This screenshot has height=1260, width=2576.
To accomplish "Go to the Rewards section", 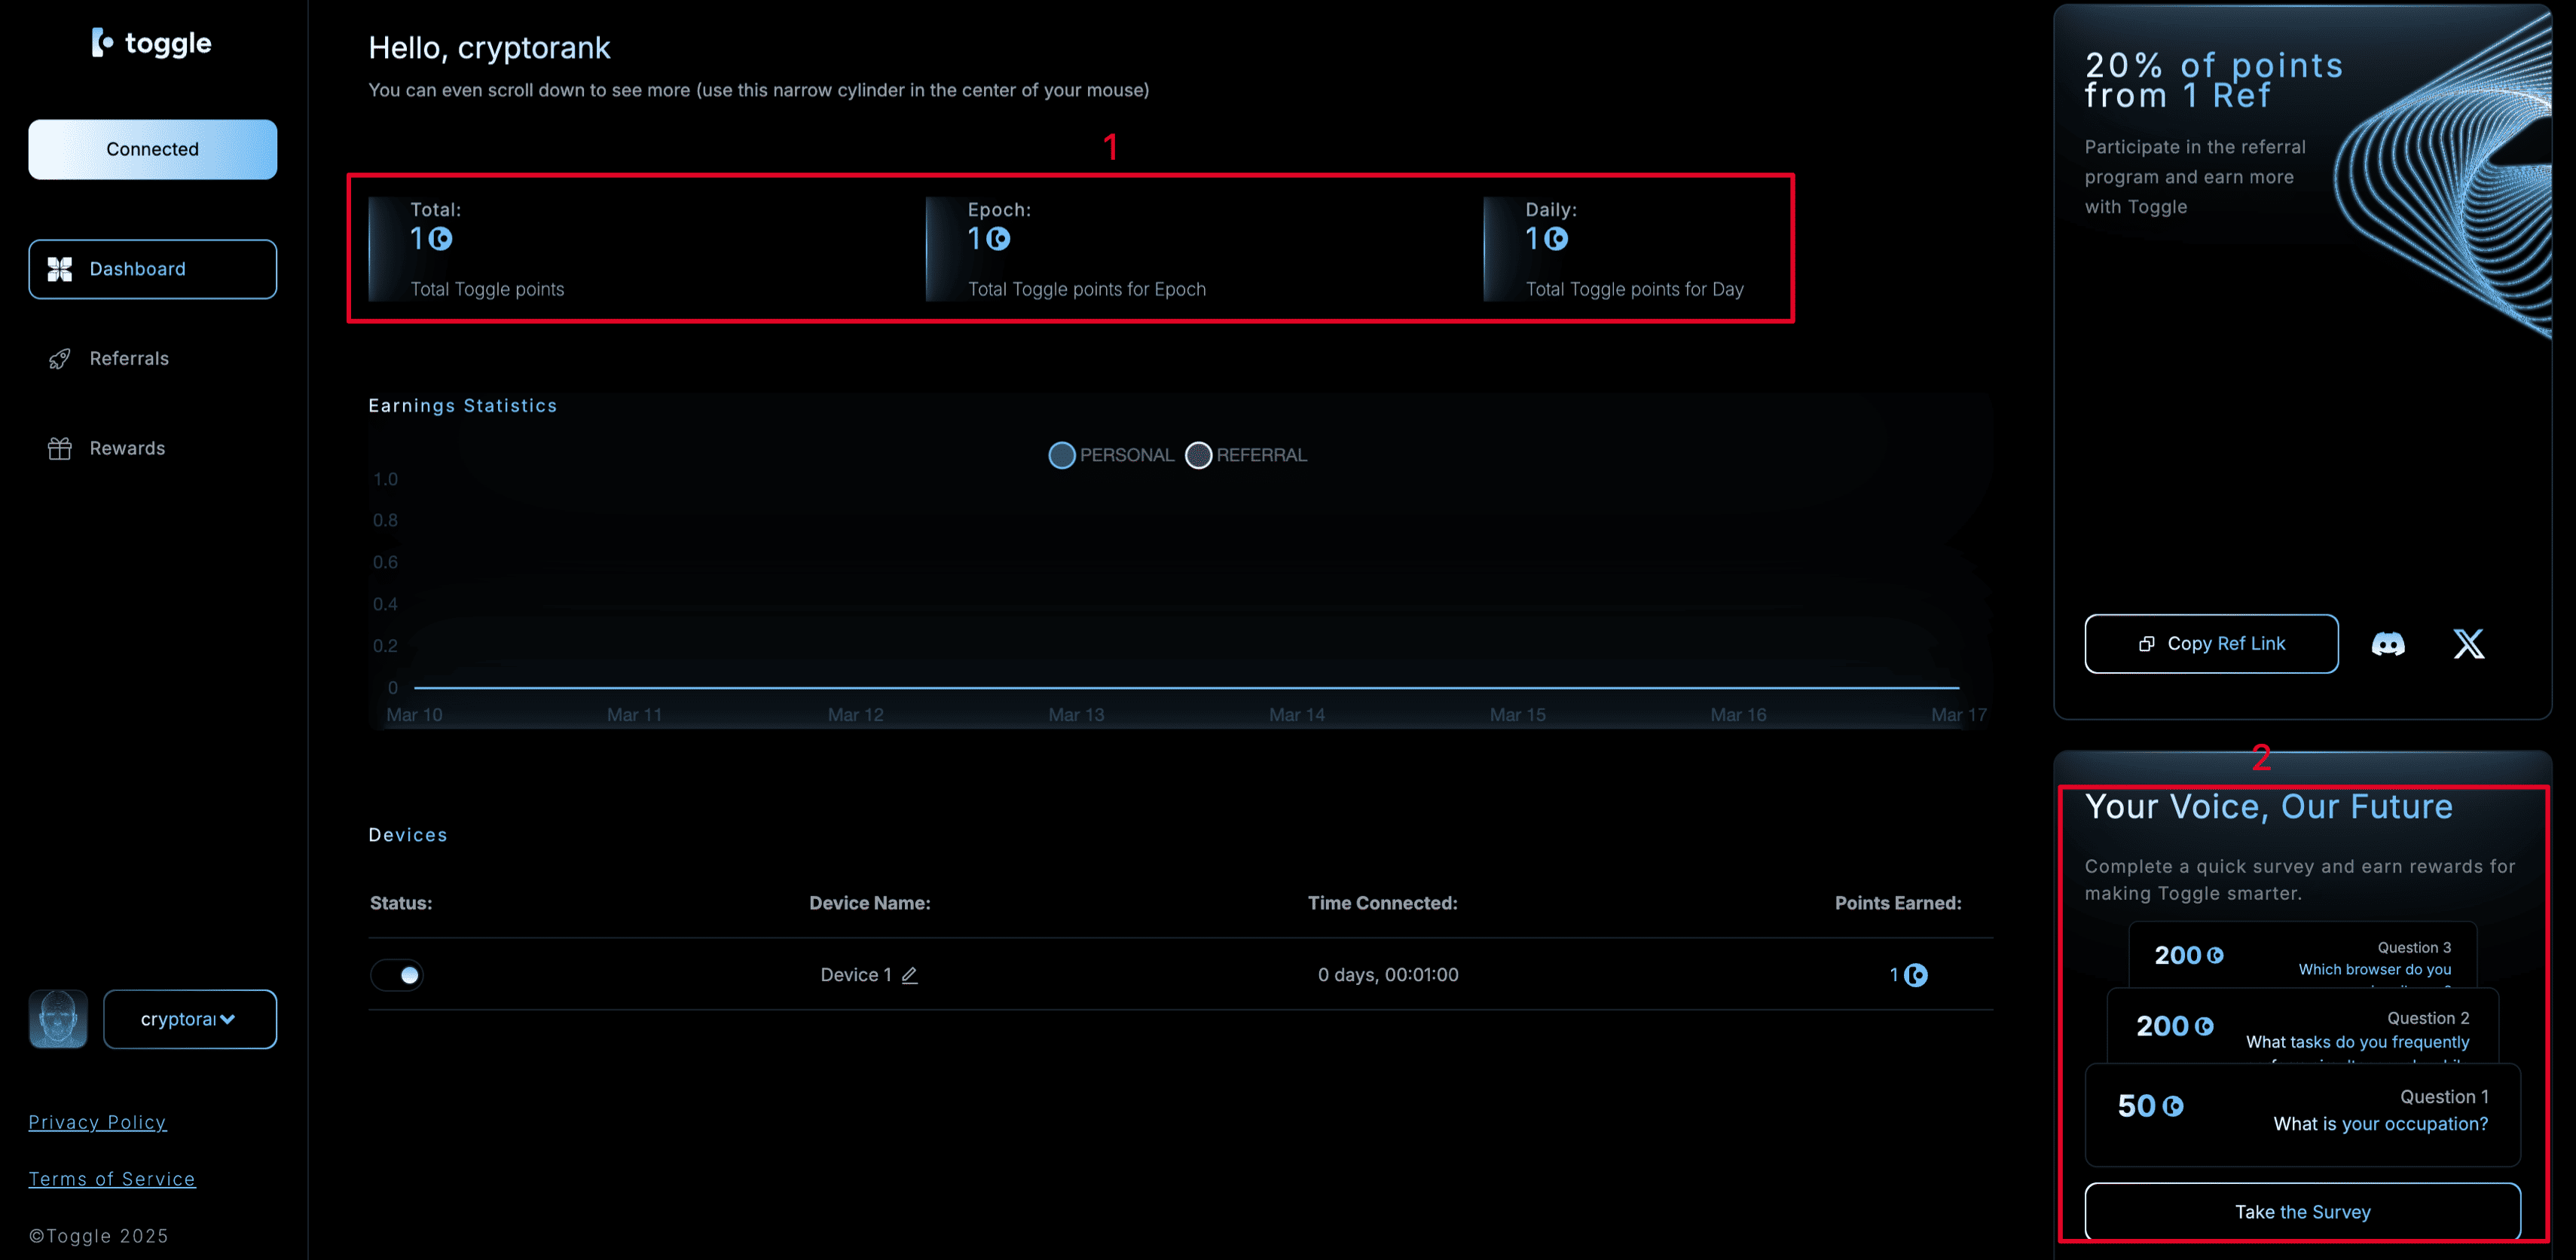I will [x=127, y=448].
